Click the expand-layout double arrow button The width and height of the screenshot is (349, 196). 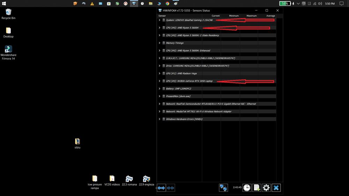[x=161, y=188]
